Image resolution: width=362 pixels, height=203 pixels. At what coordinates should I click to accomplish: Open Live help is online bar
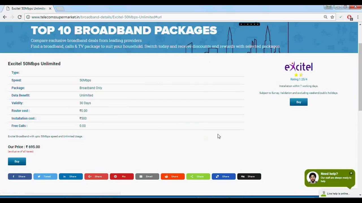pyautogui.click(x=338, y=194)
